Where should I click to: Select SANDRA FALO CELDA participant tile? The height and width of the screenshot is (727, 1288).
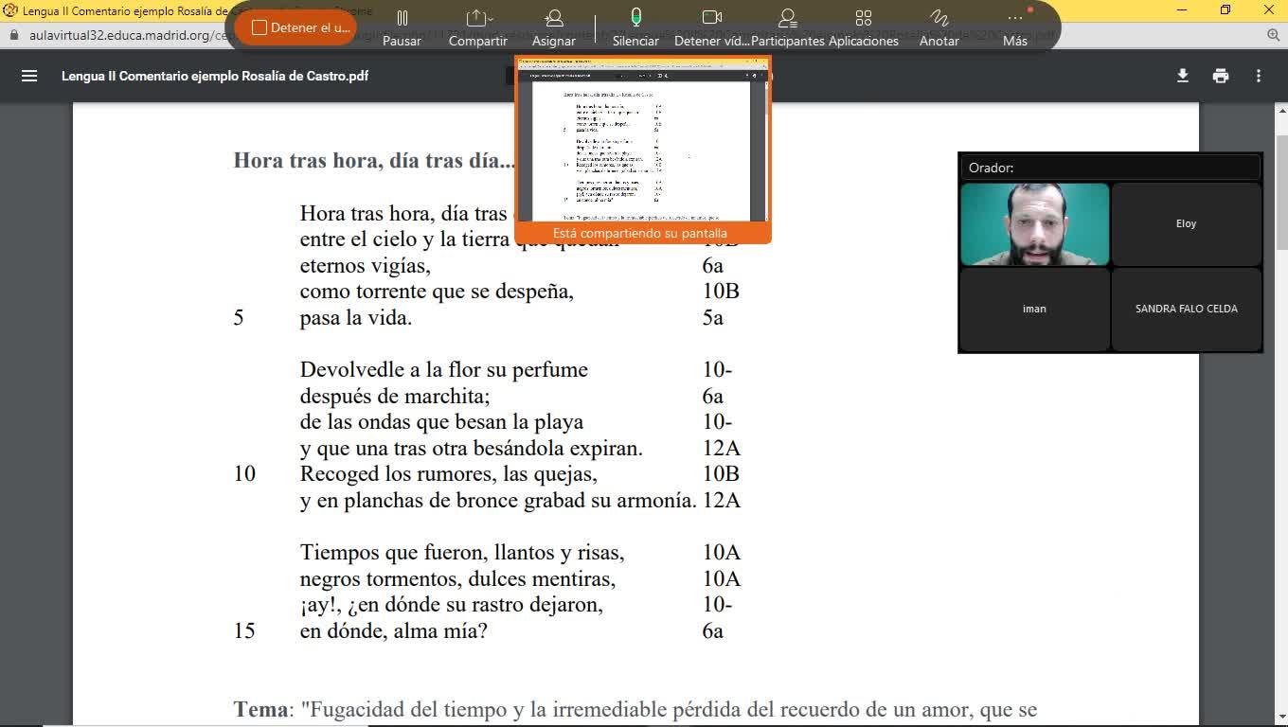click(1186, 309)
